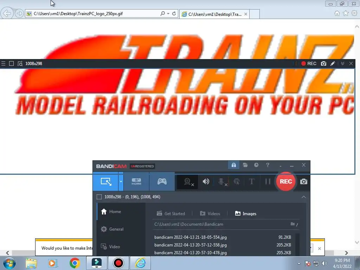Switch to game recording mode
The height and width of the screenshot is (270, 360).
coord(162,181)
